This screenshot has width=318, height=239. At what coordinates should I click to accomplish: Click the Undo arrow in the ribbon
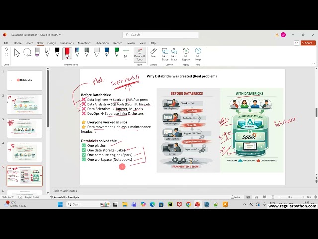pos(6,49)
